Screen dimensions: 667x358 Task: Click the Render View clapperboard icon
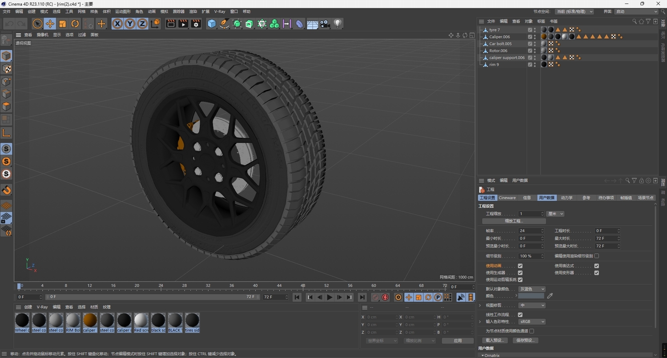coord(171,24)
